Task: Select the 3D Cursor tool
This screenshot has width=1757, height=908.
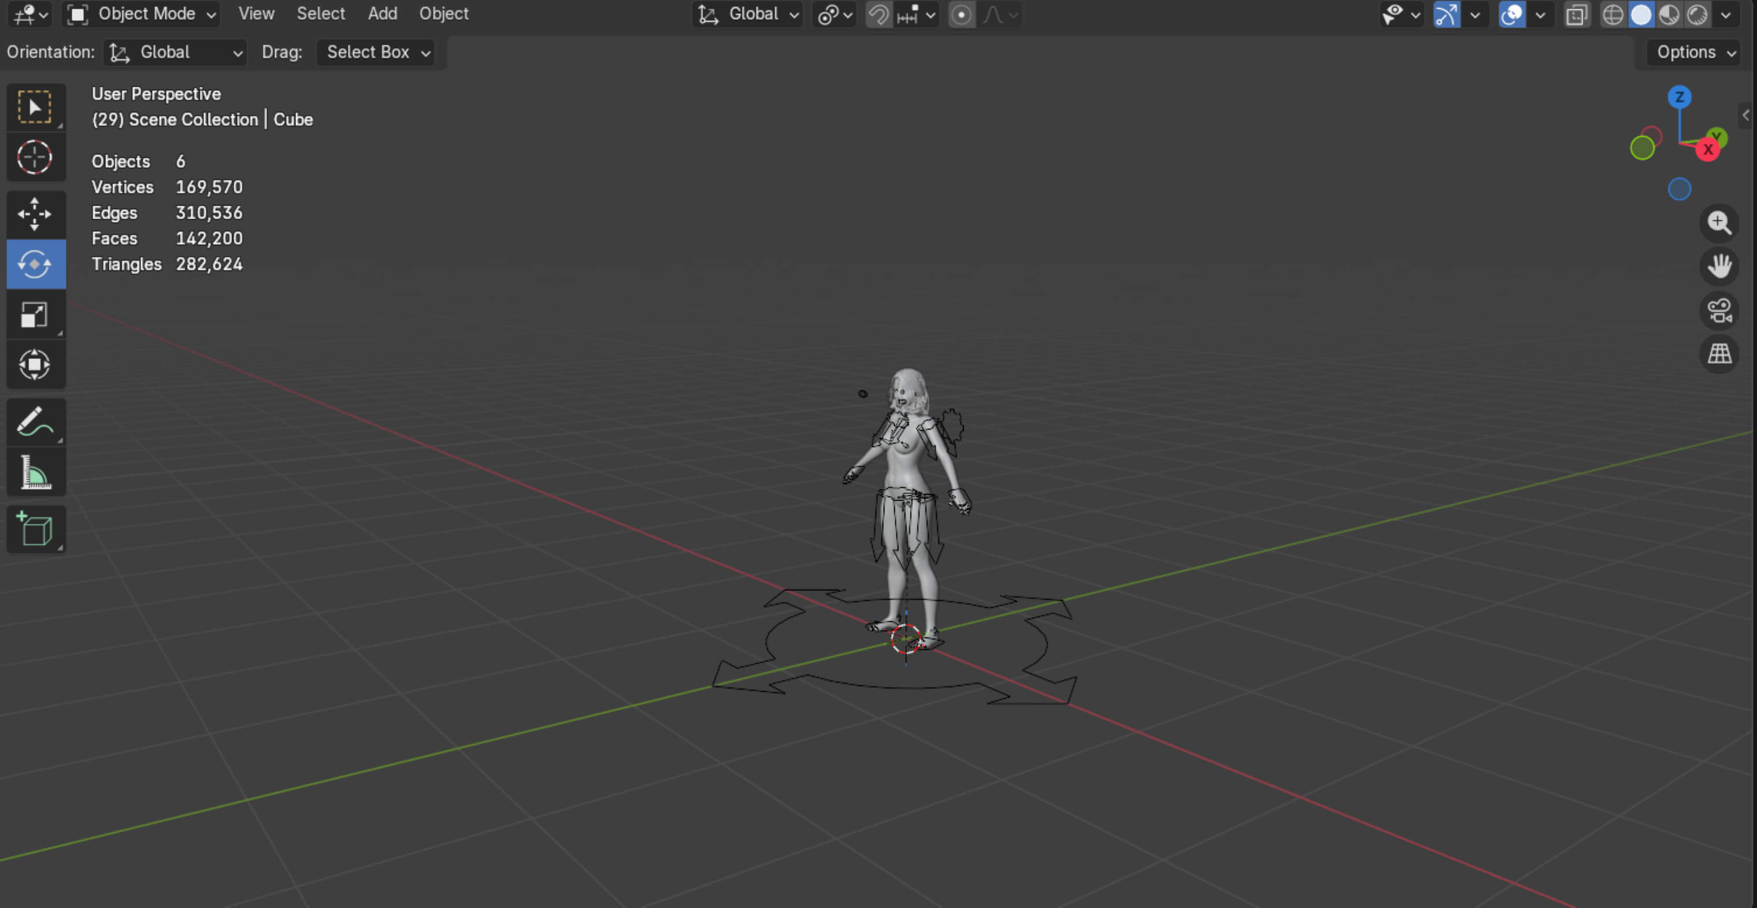Action: (x=35, y=158)
